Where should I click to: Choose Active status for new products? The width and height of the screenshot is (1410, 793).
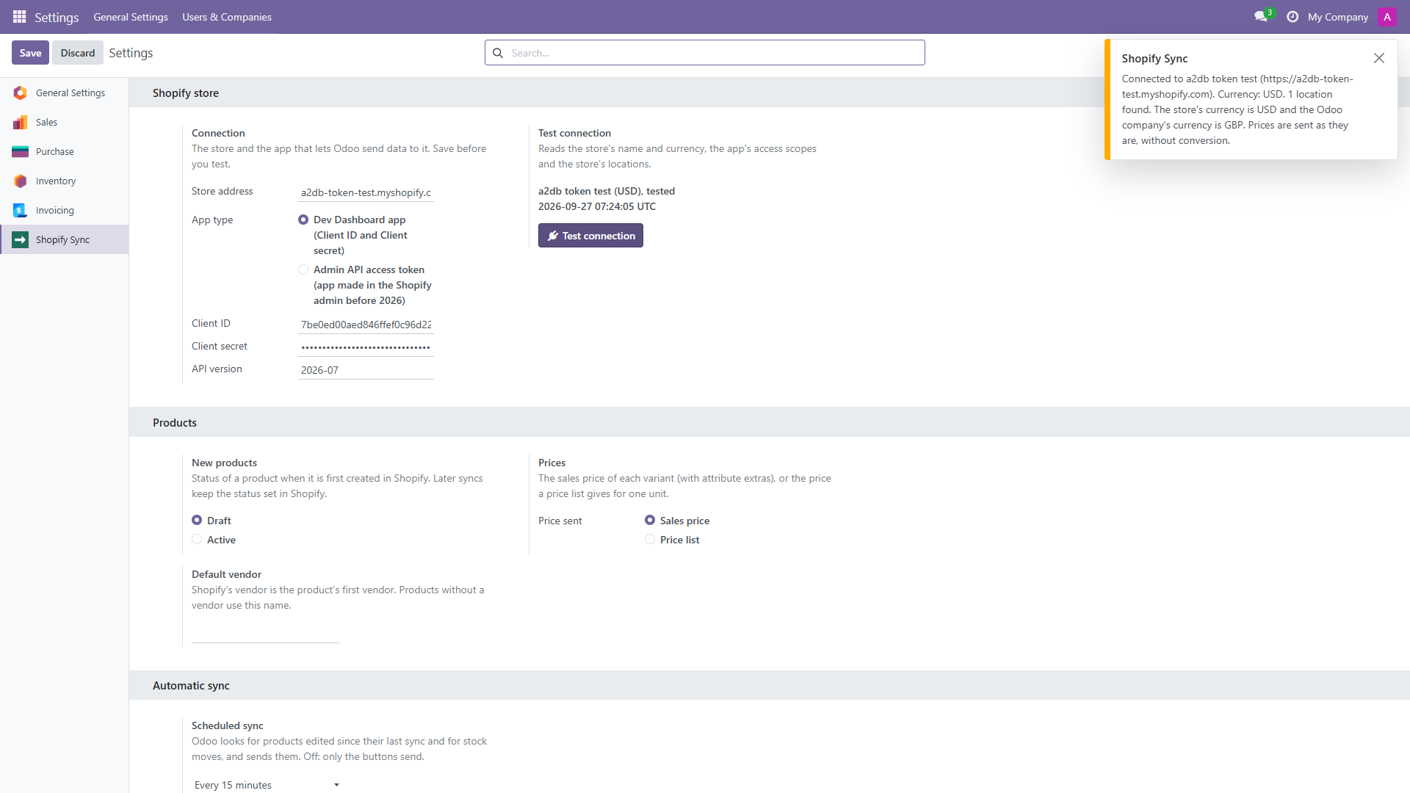197,539
